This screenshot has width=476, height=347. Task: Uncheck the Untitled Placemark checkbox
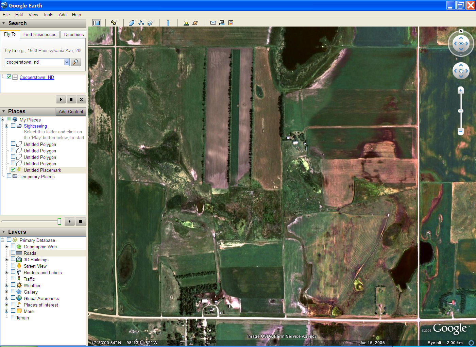point(13,169)
